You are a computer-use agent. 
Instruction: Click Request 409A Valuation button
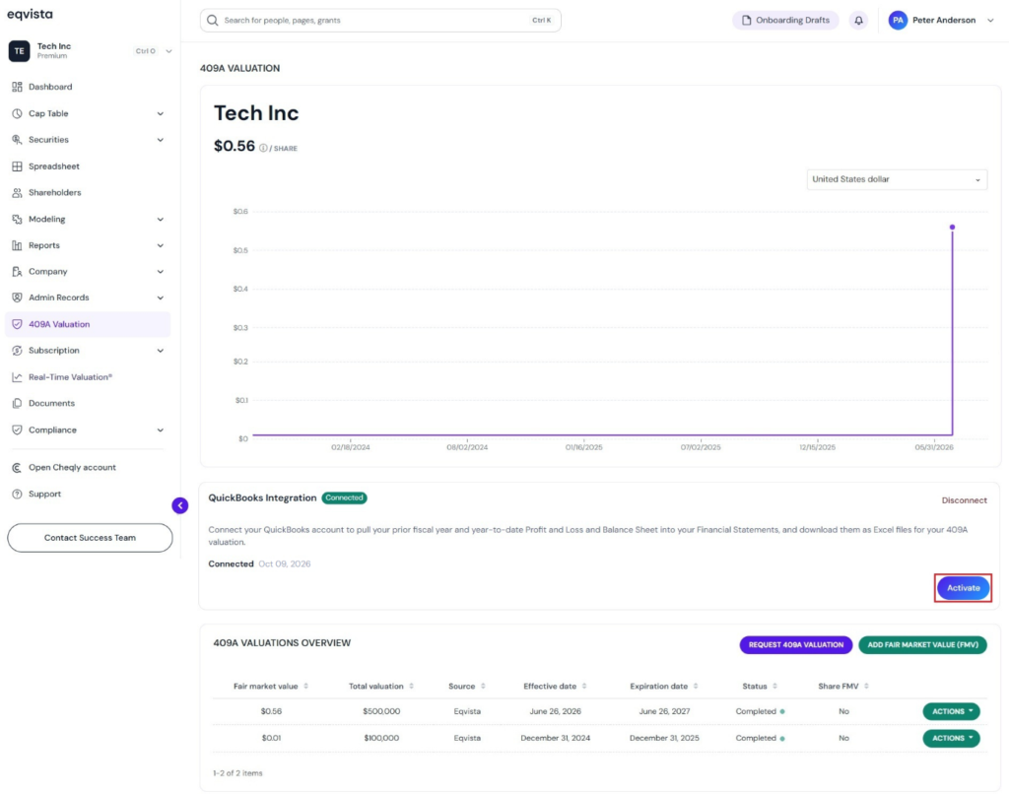point(796,644)
